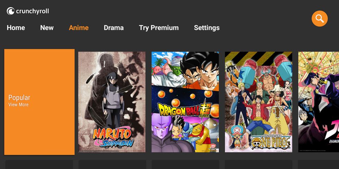This screenshot has height=169, width=339.
Task: Click the Crunchyroll wordmark text
Action: click(33, 11)
